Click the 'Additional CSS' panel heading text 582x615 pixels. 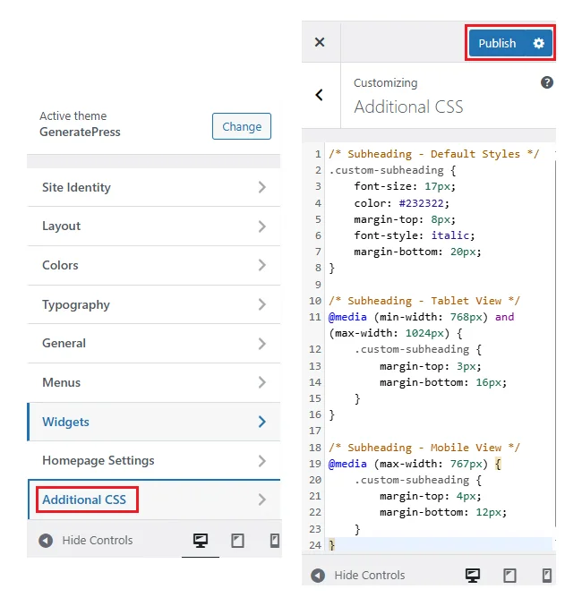click(408, 107)
